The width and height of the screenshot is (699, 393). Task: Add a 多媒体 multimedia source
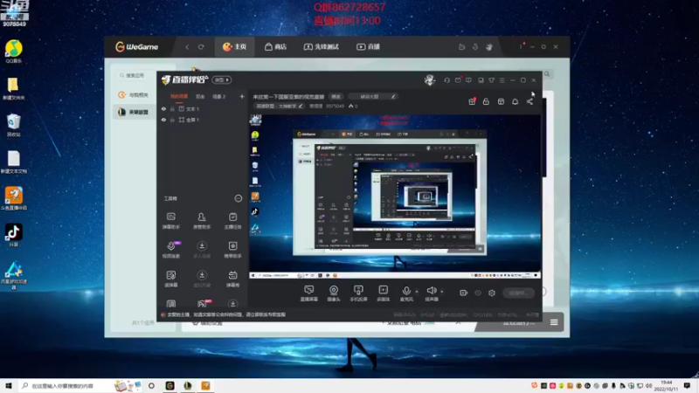383,293
